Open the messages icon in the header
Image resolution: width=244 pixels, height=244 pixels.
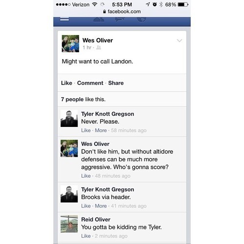[120, 19]
